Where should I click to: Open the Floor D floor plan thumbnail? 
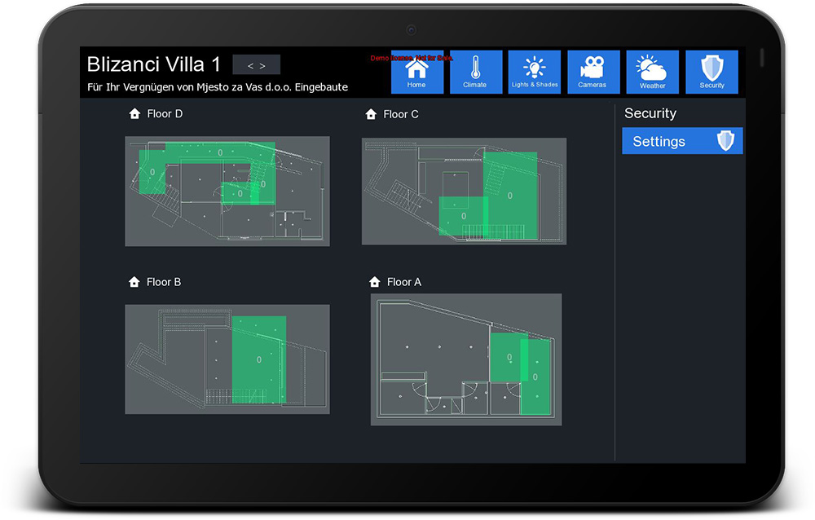click(x=227, y=191)
